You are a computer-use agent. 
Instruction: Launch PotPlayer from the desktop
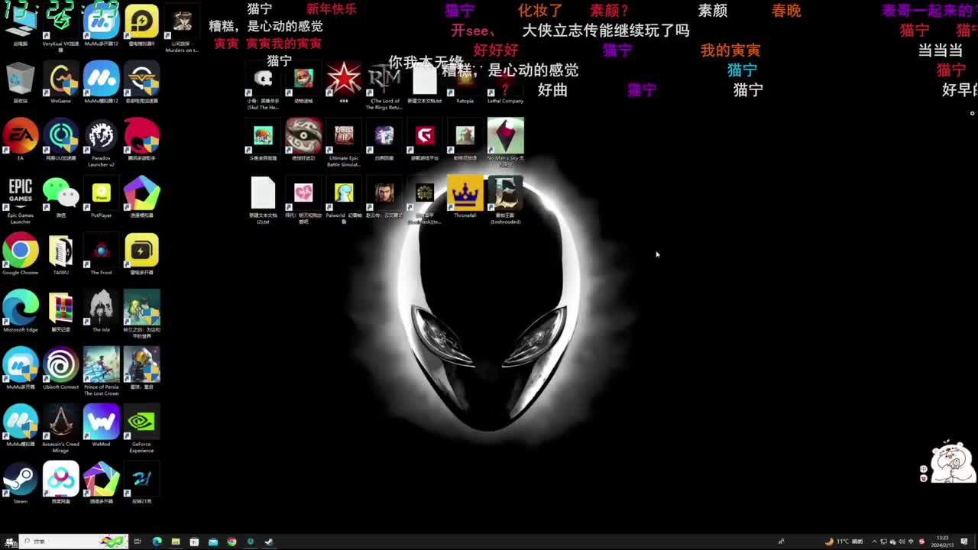101,196
